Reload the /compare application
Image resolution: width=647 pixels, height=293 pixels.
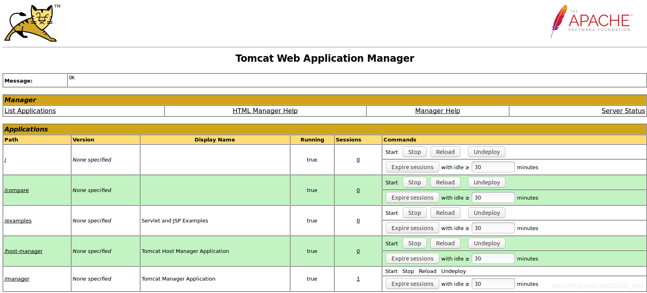tap(445, 182)
